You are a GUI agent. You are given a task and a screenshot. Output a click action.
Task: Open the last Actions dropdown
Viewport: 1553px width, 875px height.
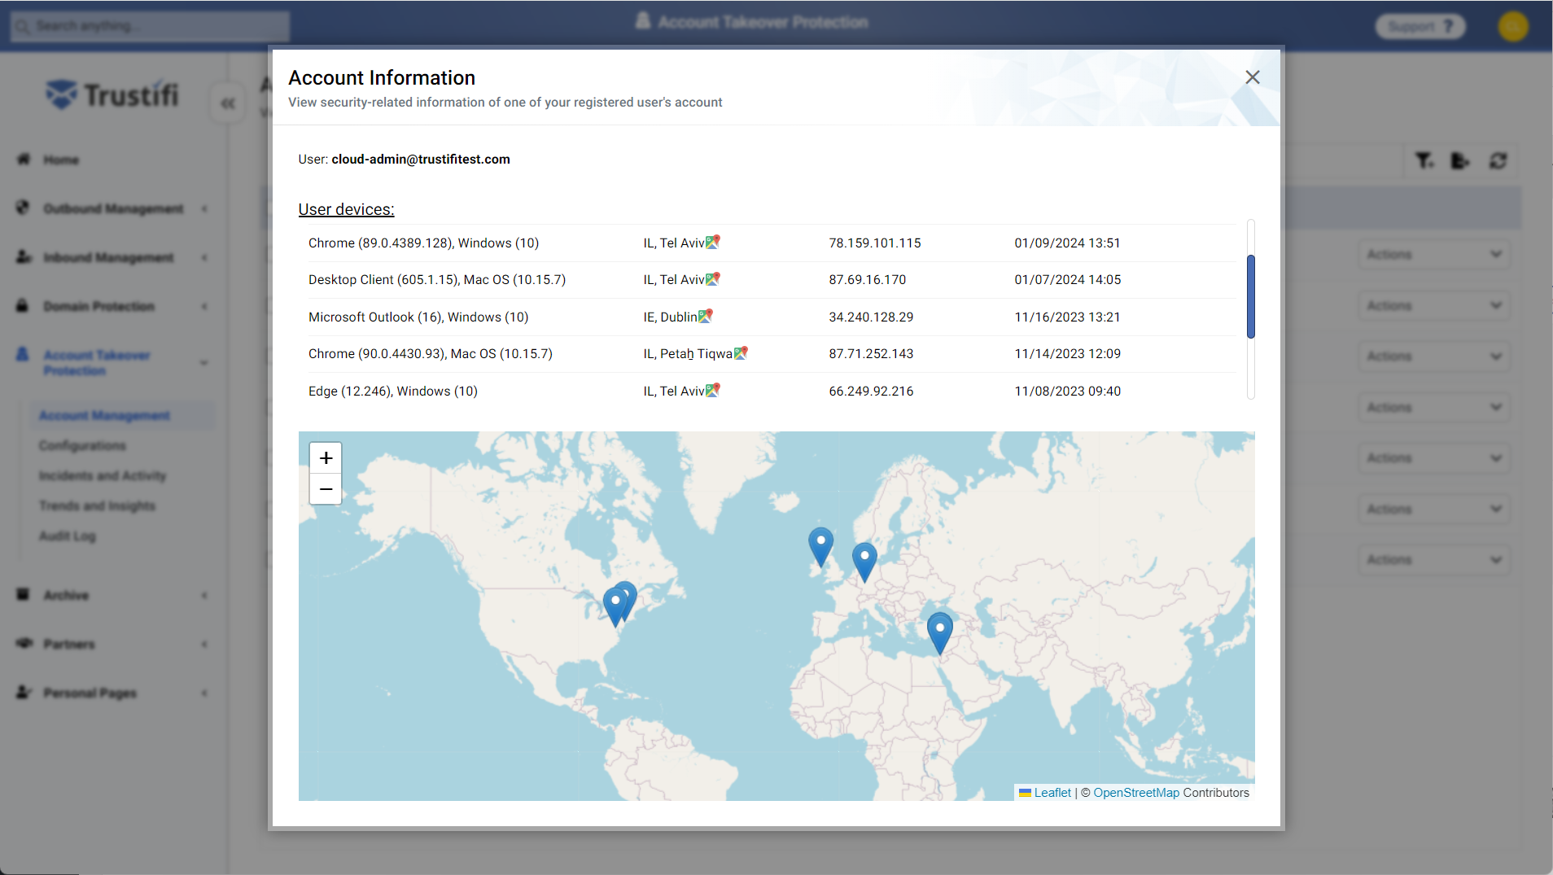1434,560
